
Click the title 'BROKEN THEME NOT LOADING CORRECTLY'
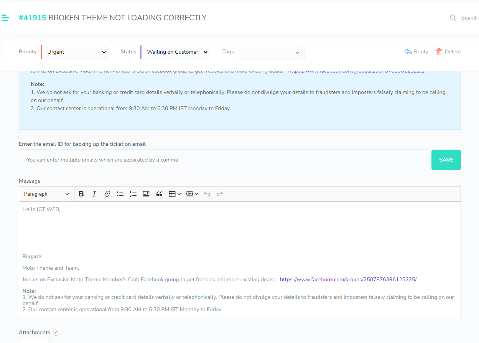tap(127, 18)
